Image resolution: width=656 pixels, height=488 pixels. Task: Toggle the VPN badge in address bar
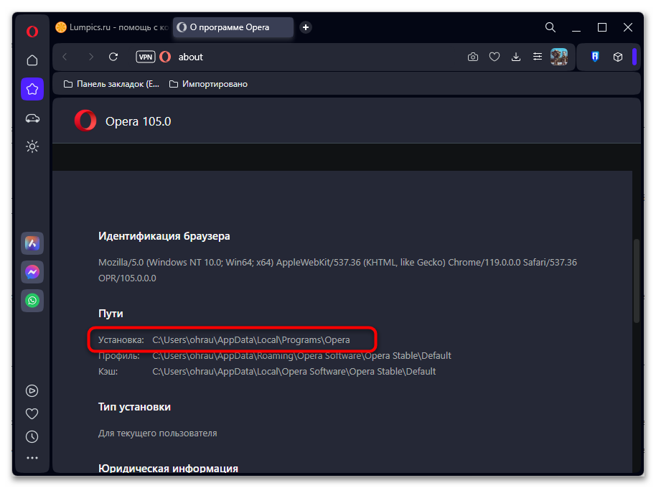(146, 57)
